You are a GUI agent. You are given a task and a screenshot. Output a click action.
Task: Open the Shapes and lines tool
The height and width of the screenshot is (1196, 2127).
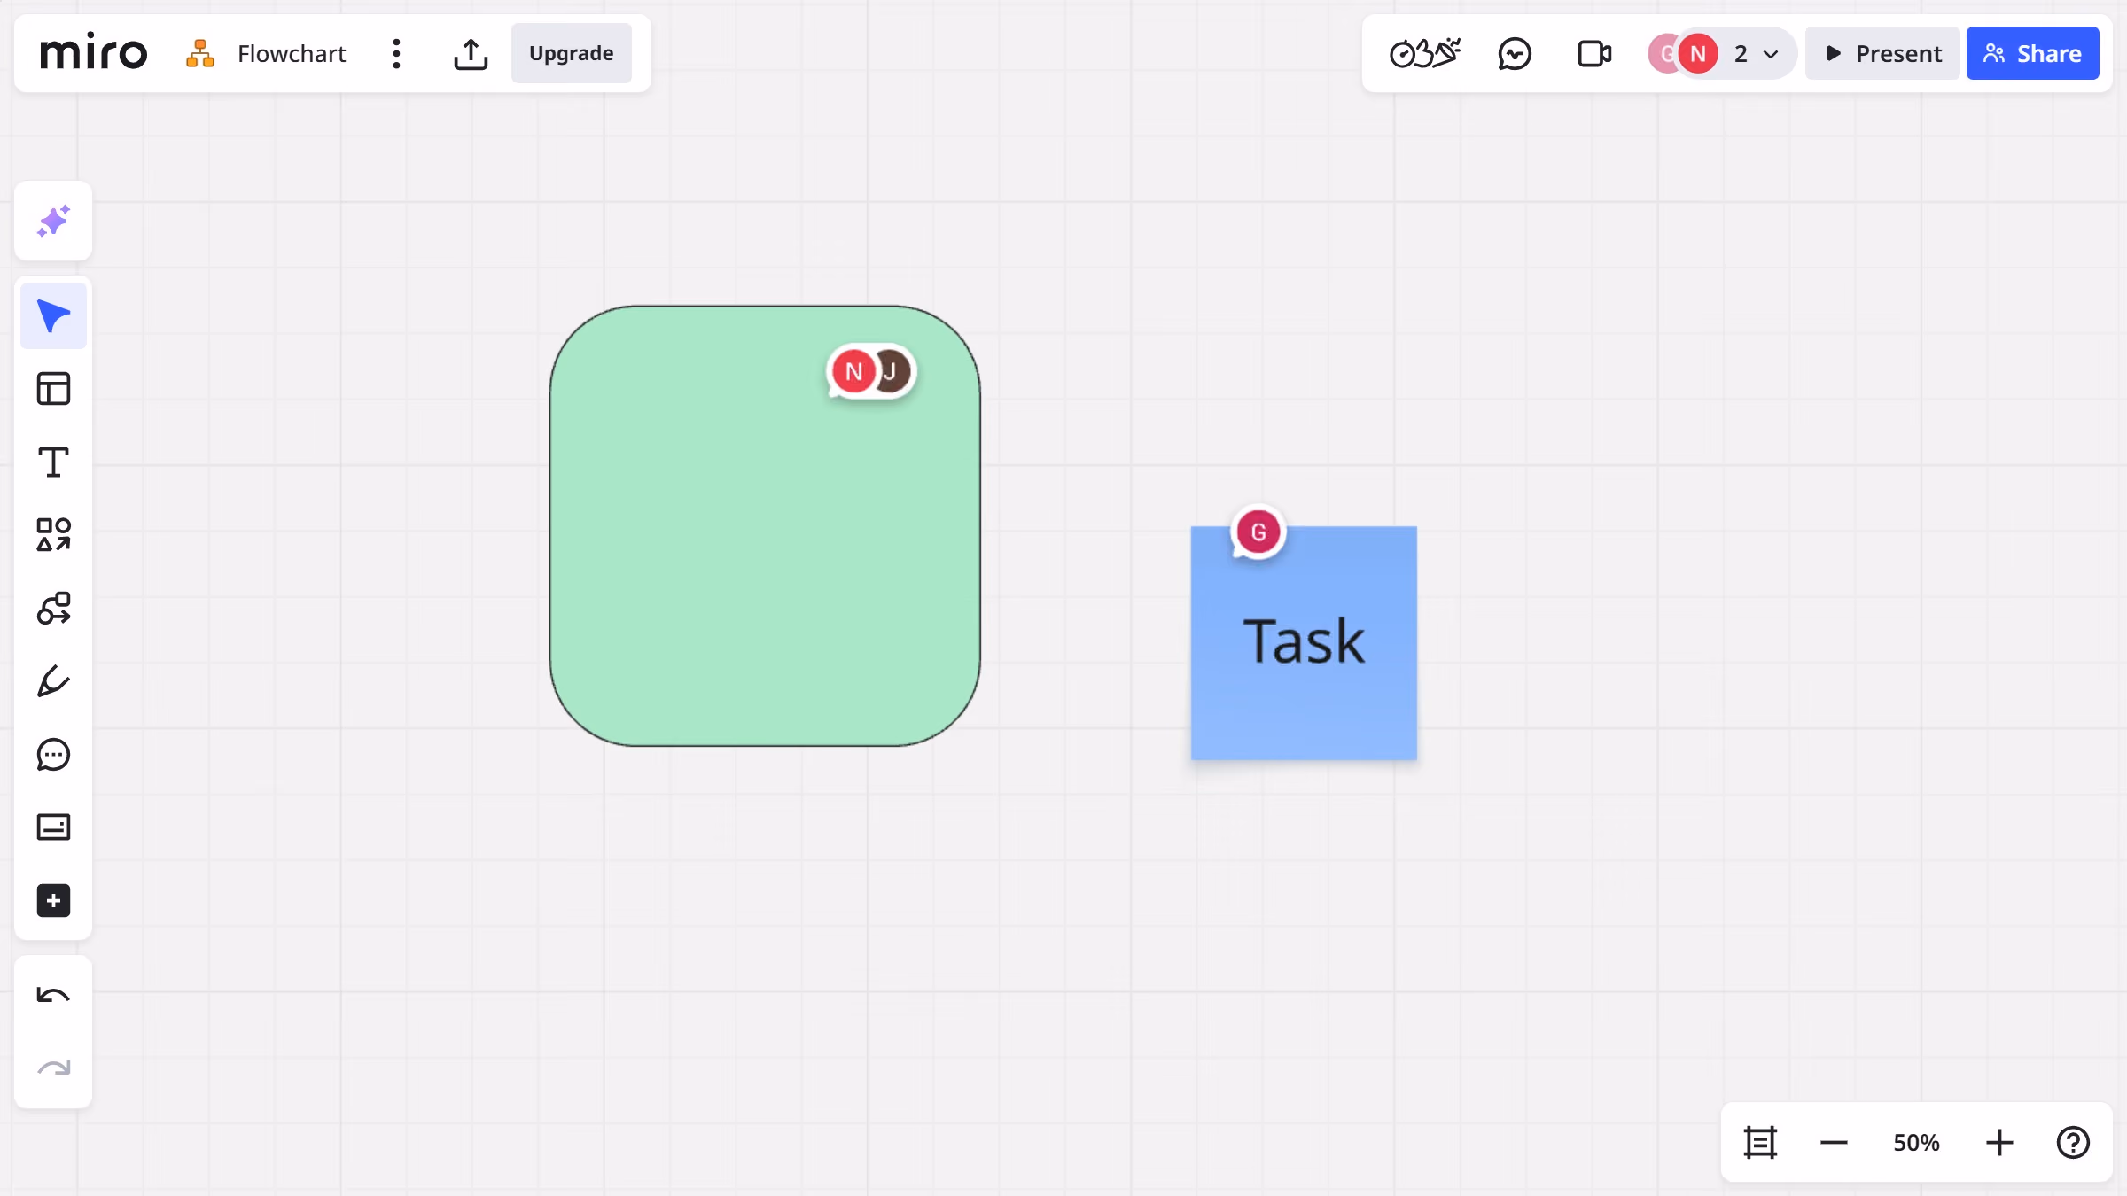pos(53,535)
